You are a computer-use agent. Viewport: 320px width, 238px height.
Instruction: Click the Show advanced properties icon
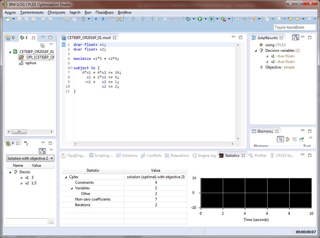(x=287, y=139)
